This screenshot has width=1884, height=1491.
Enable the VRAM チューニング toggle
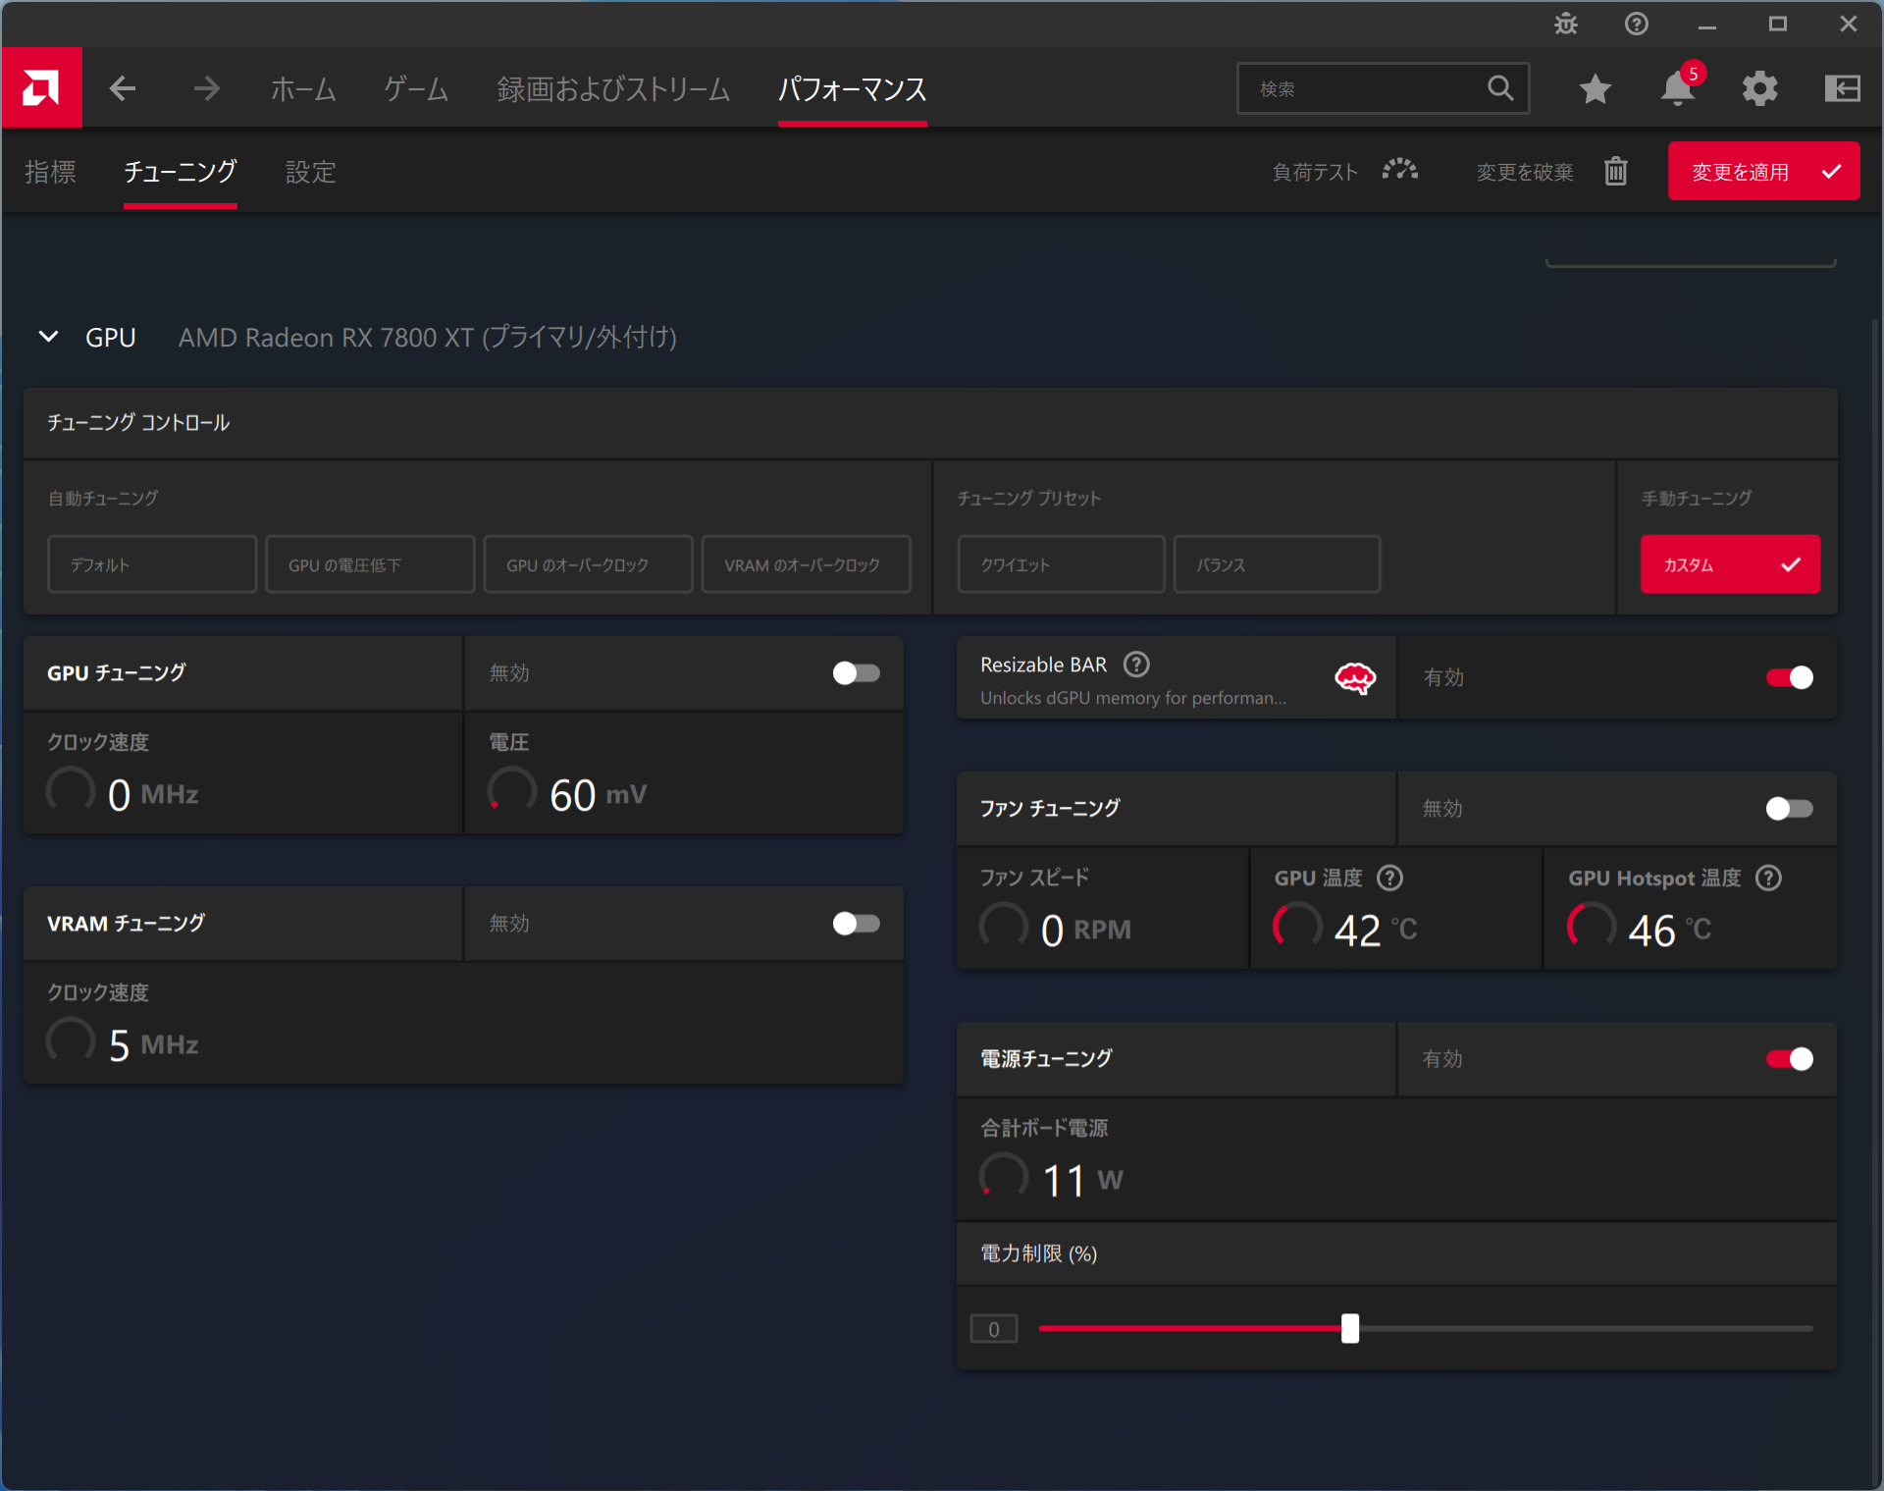click(x=856, y=923)
